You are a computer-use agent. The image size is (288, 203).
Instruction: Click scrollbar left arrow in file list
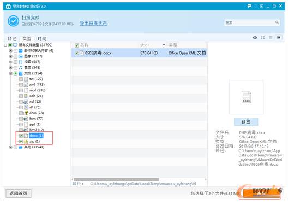73,179
